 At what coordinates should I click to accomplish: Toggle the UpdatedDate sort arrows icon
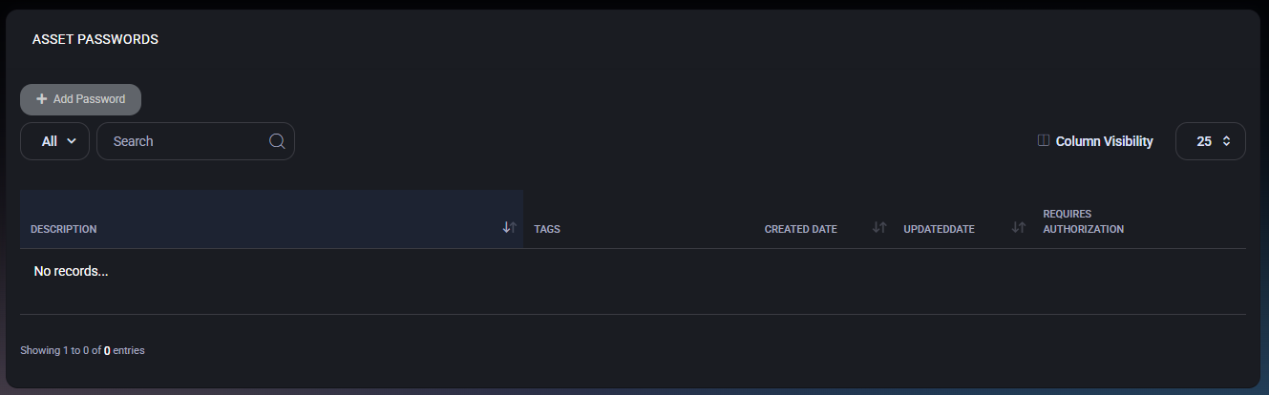[1019, 228]
